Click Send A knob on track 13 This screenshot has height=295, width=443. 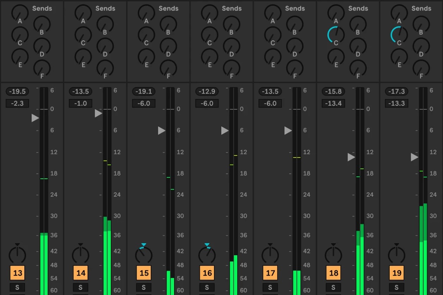[20, 12]
